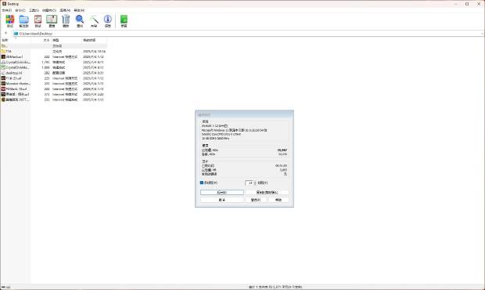Open the File menu
Viewport: 485px width, 290px height.
[7, 10]
